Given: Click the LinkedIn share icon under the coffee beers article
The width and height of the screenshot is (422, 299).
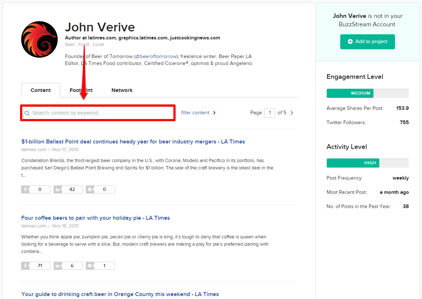Looking at the screenshot, I should 58,265.
